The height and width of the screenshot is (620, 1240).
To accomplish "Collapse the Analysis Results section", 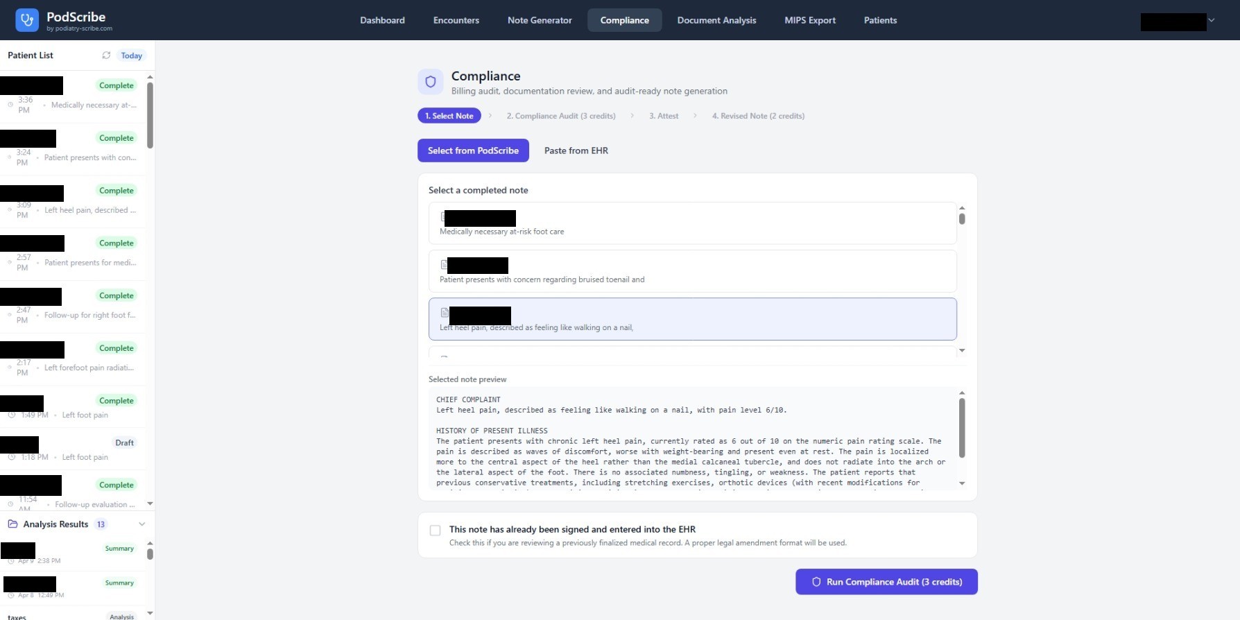I will coord(142,524).
